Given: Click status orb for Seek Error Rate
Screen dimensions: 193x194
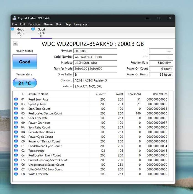Looking at the screenshot, I should [16, 118].
